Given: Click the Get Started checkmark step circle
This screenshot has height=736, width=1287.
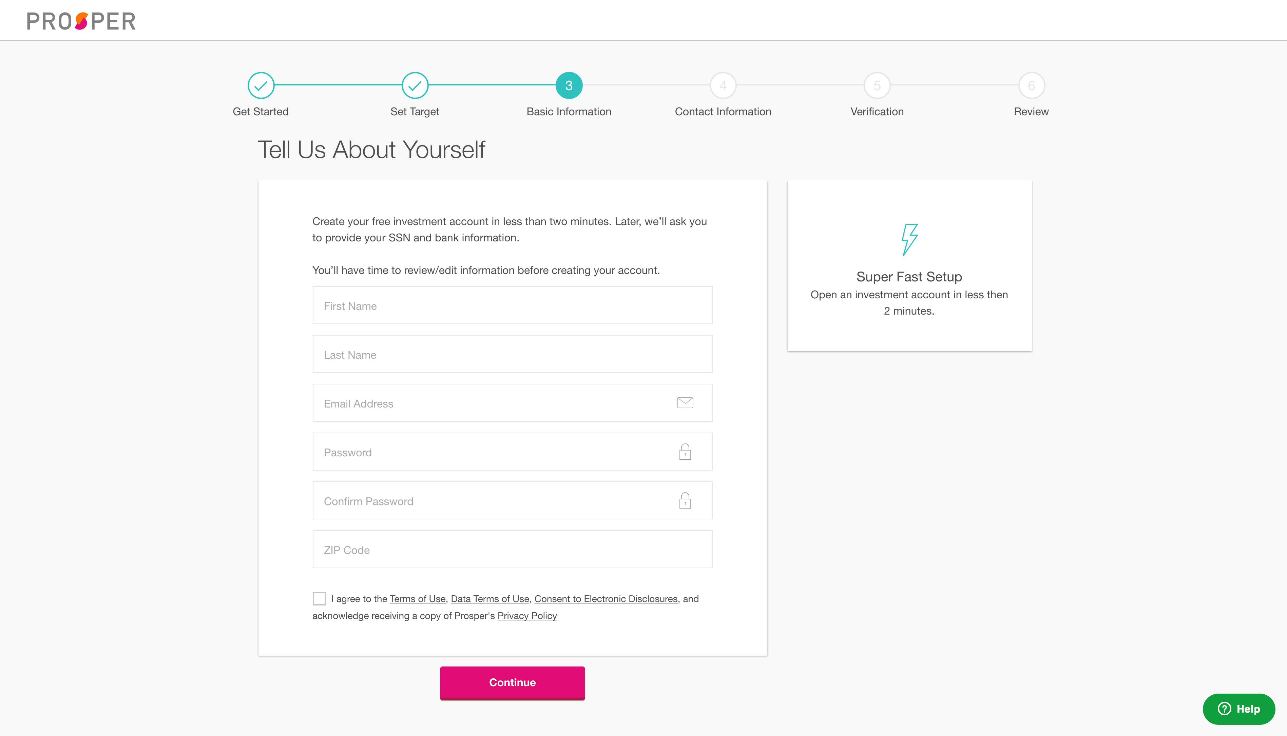Looking at the screenshot, I should click(261, 85).
